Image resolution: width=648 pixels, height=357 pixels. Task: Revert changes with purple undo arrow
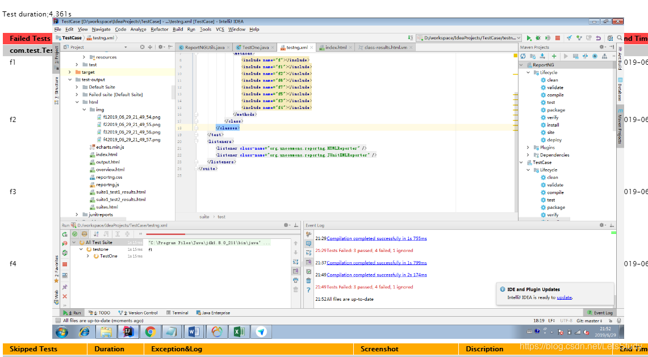(x=599, y=38)
